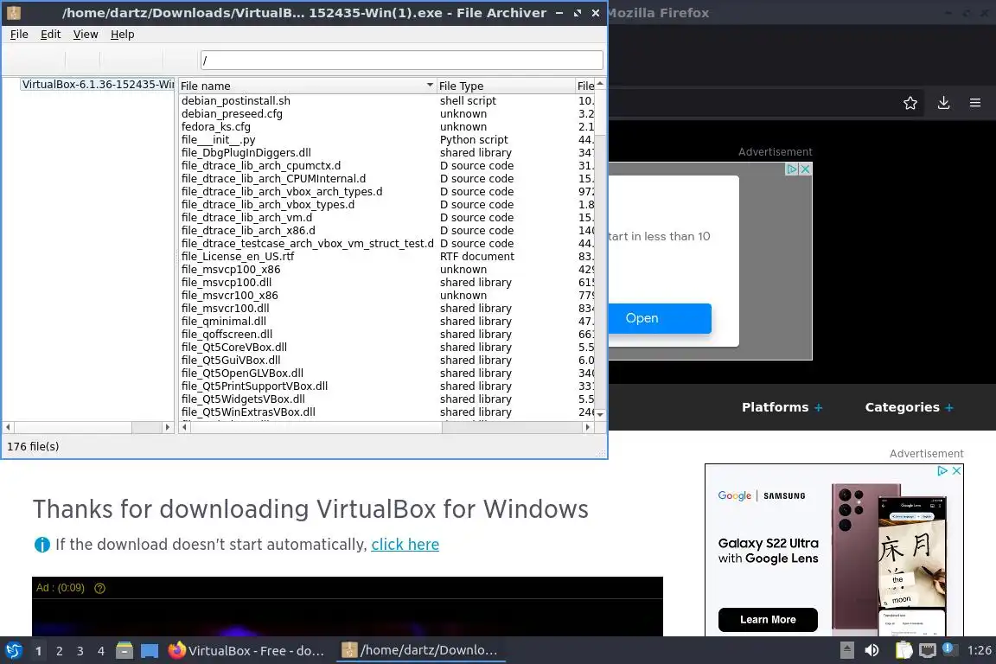Click the File Archiver title bar app icon
Viewport: 996px width, 664px height.
pos(13,13)
